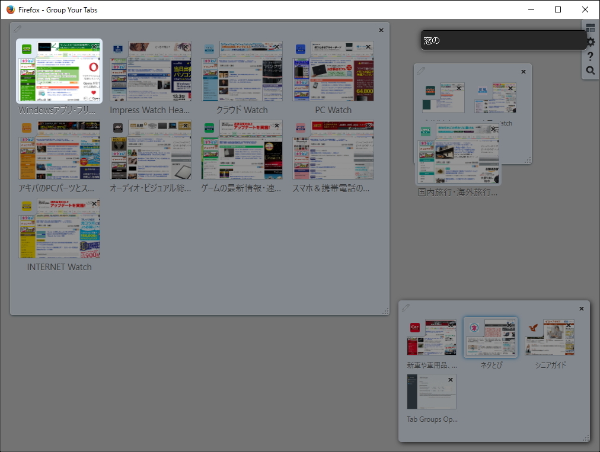The image size is (600, 452).
Task: Open the アキバのPCパーツとス... thumbnail
Action: tap(59, 149)
